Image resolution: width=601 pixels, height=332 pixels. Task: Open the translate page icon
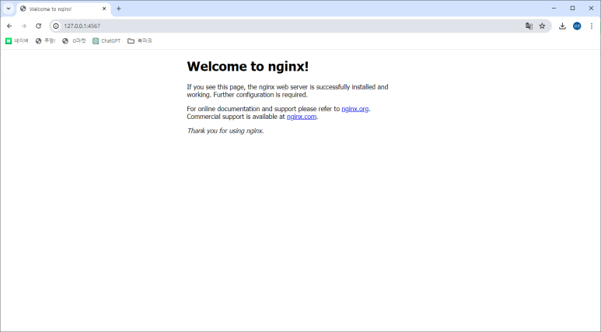(x=529, y=26)
